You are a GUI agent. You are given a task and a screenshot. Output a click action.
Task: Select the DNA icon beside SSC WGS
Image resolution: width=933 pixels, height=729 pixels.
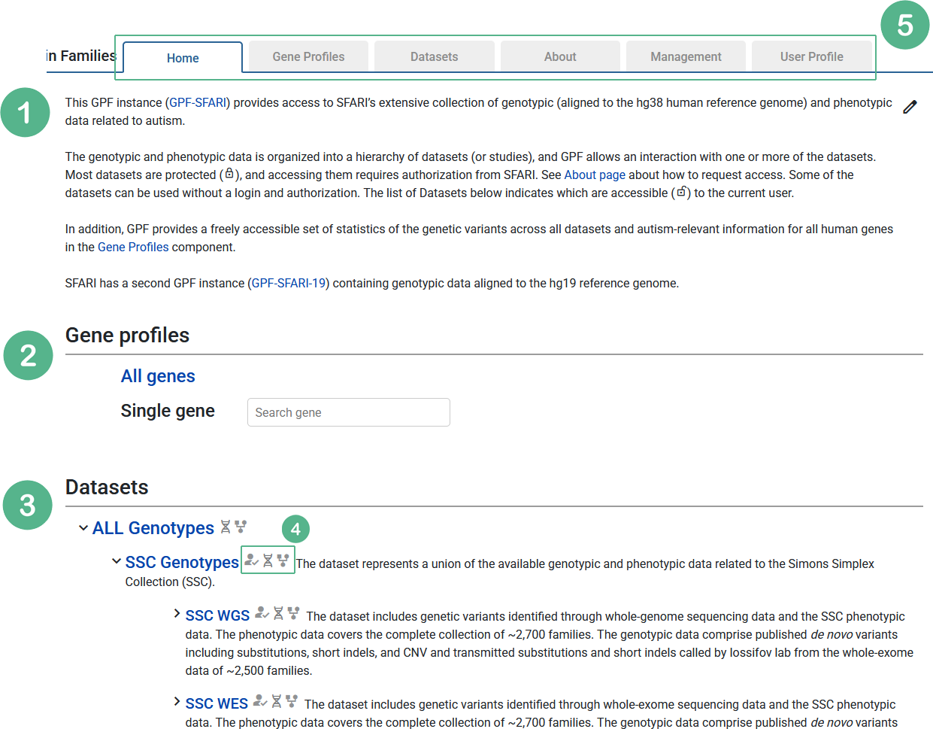(277, 614)
